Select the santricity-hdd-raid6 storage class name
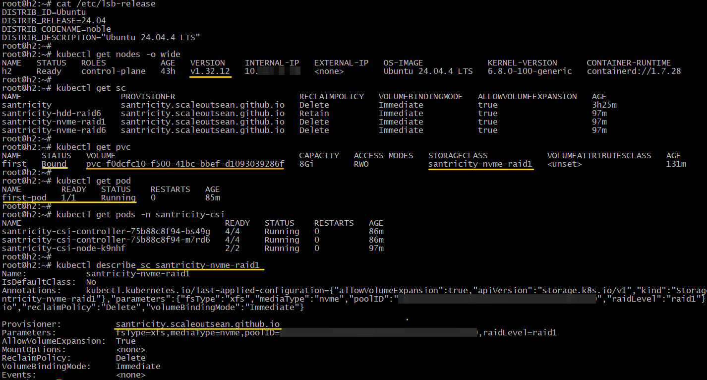 click(x=52, y=114)
